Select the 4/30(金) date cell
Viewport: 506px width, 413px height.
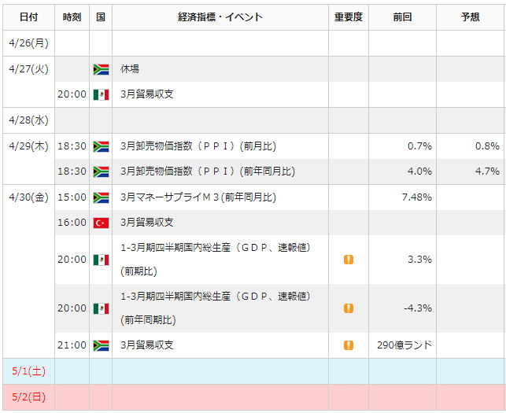coord(28,271)
